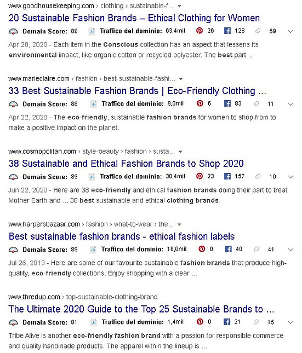Click the traffic chart icon in Cosmopolitan result
302x353 pixels.
(x=92, y=176)
